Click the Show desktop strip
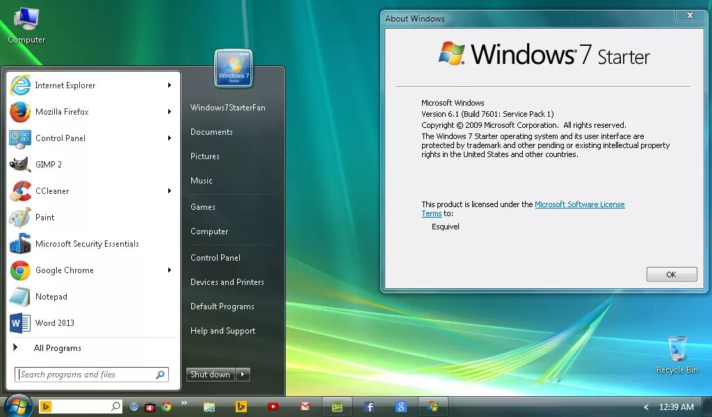This screenshot has width=712, height=417. (708, 407)
